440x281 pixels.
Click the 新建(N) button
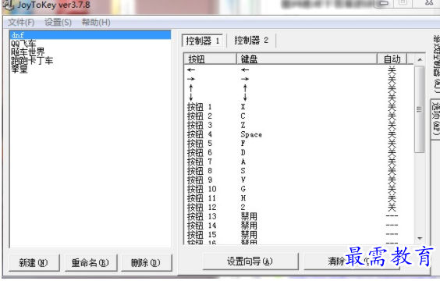point(34,263)
